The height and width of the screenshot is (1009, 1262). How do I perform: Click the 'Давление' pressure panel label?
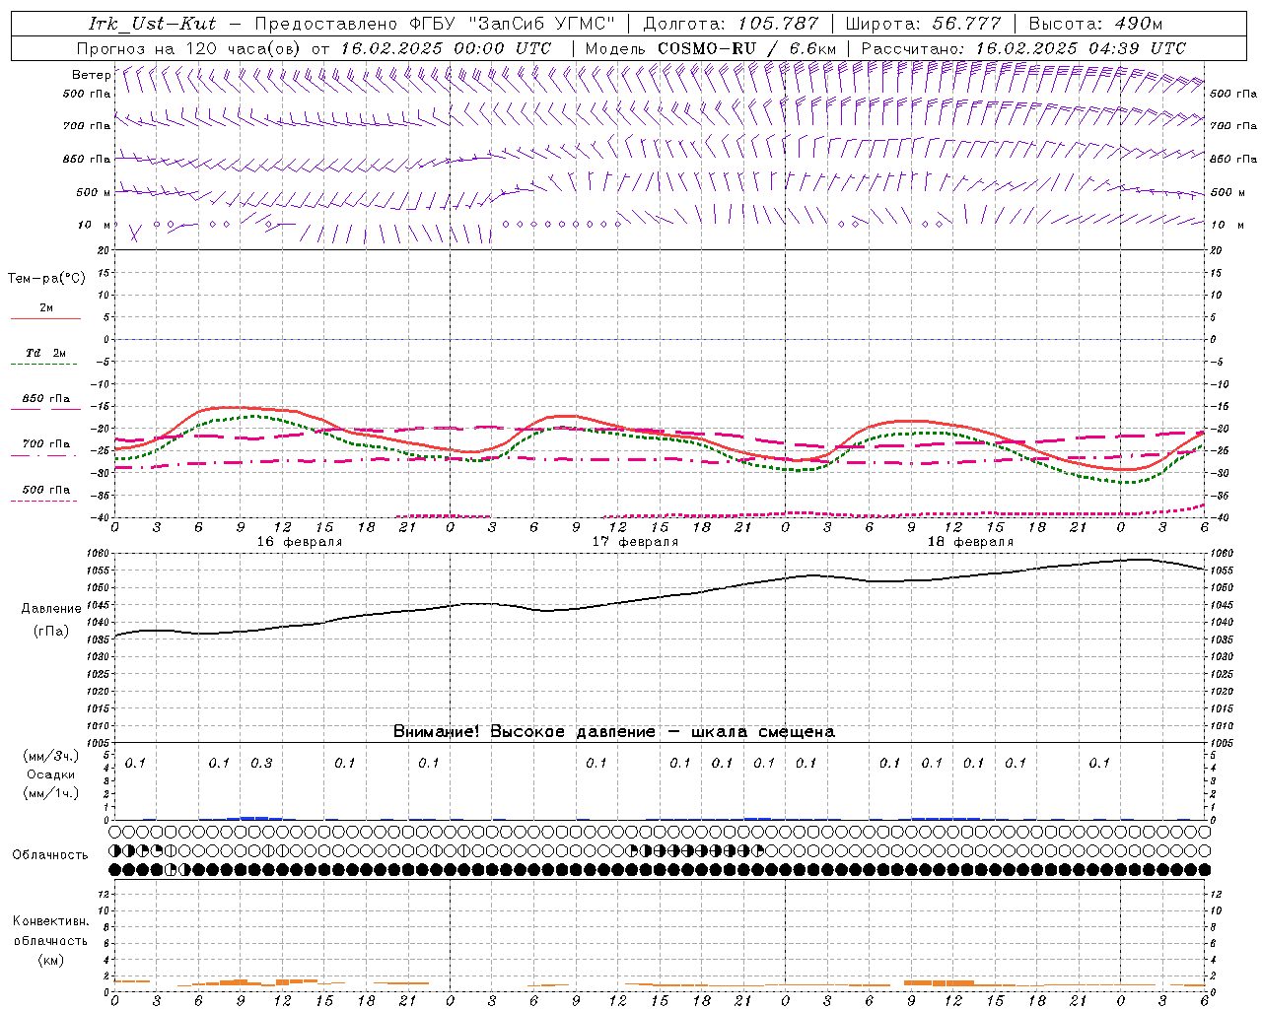pyautogui.click(x=51, y=609)
